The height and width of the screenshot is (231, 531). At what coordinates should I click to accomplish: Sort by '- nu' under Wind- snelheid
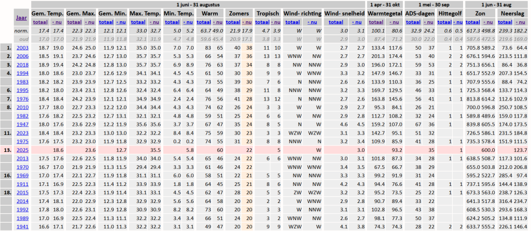[357, 22]
